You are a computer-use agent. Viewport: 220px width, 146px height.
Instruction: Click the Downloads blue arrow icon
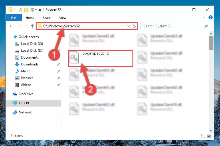point(17,64)
